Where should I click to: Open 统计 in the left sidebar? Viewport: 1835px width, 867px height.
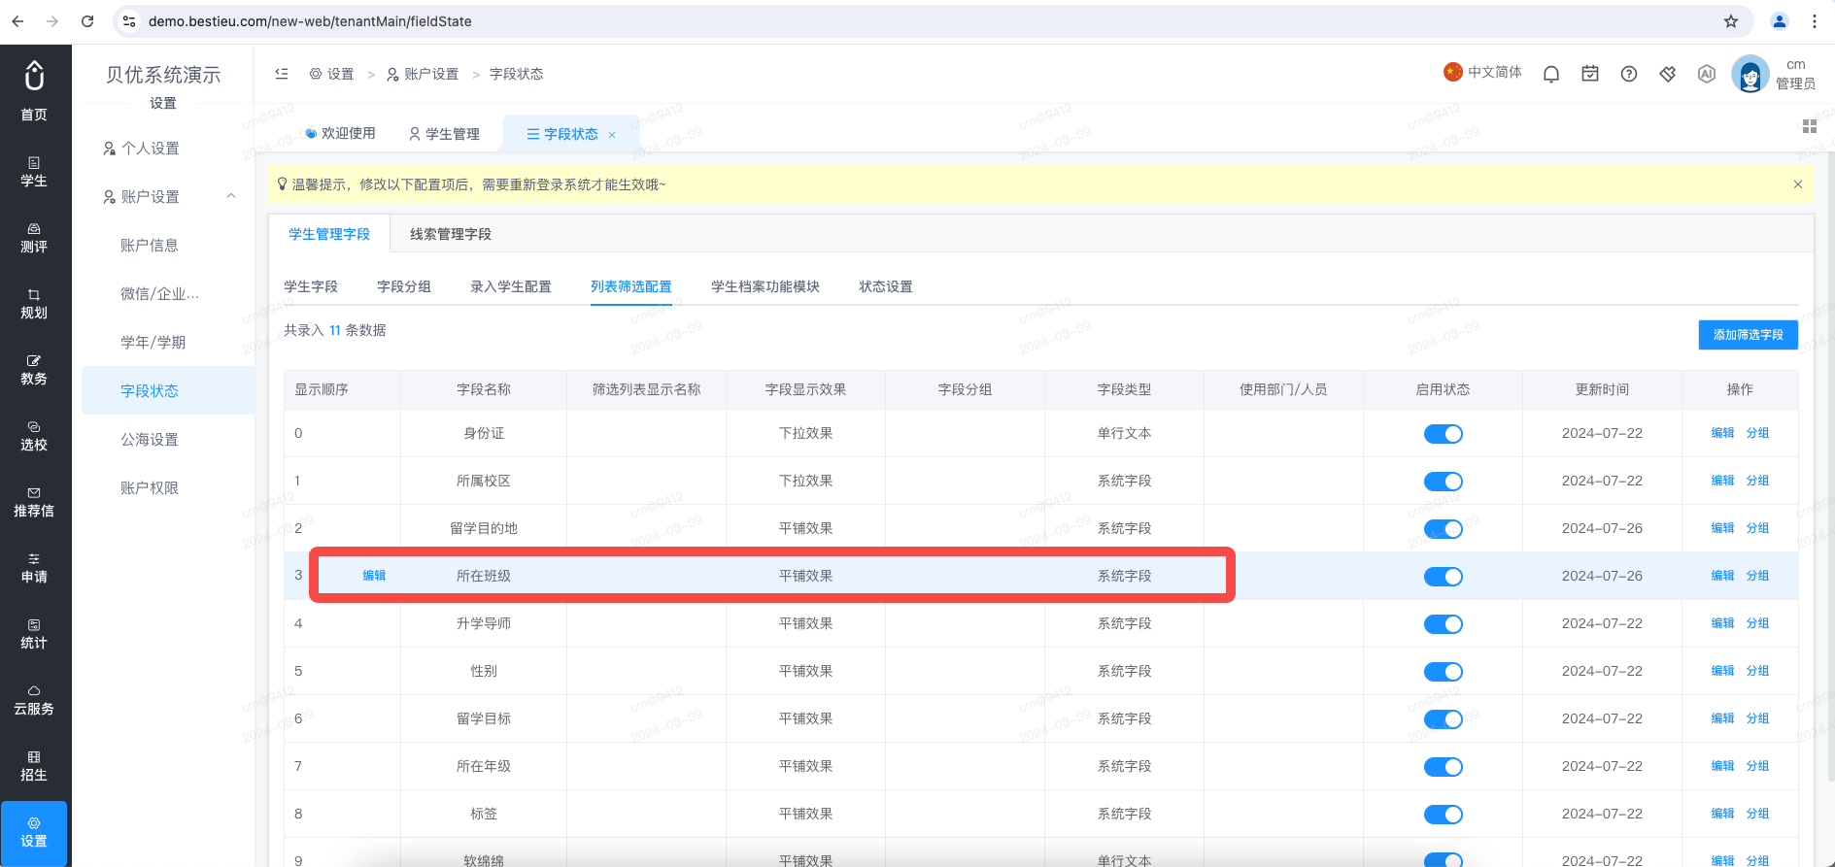(34, 635)
